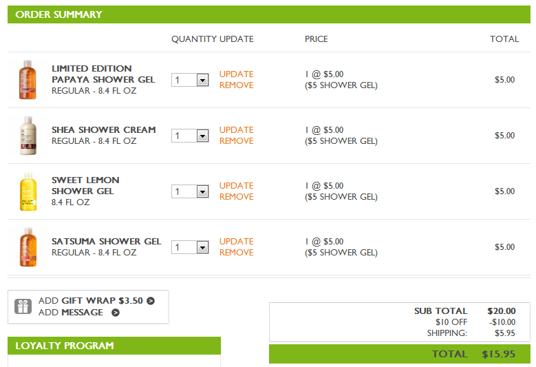
Task: Update the Sweet Lemon Shower Gel quantity
Action: [236, 186]
